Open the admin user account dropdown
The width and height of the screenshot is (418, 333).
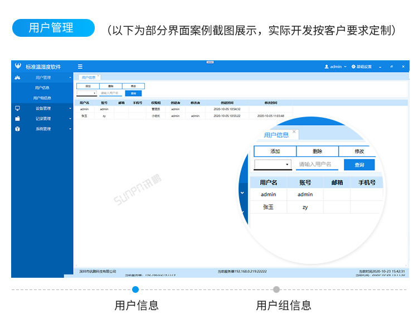pos(336,66)
